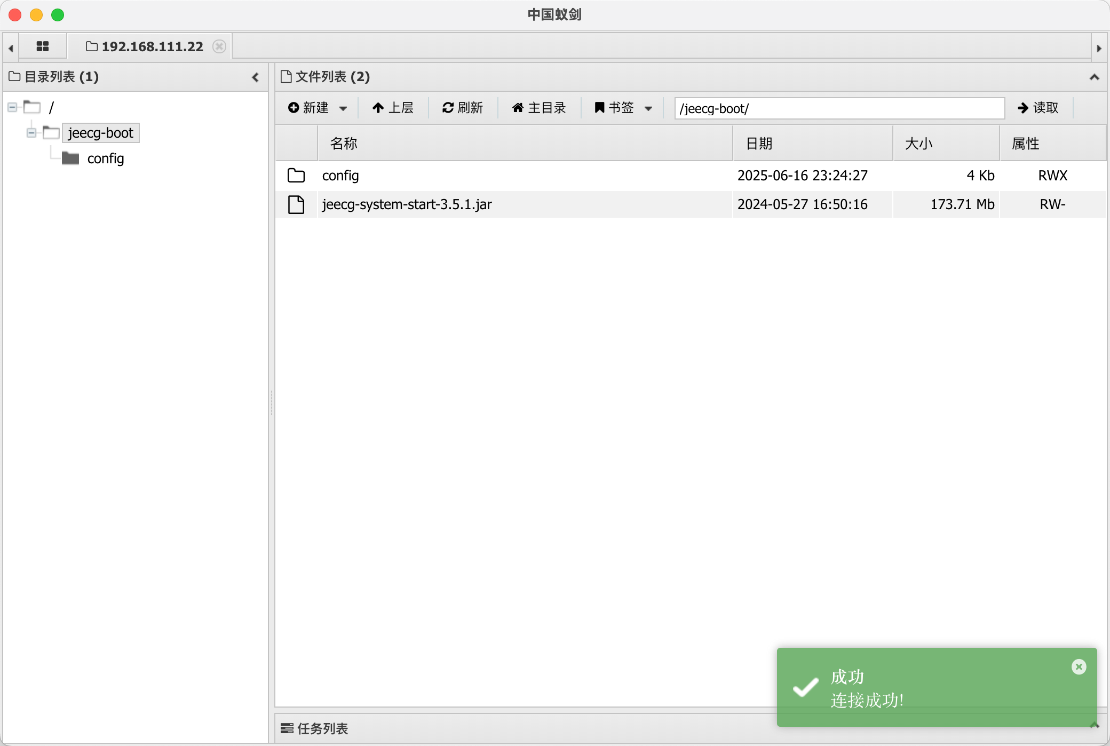Click the Refresh (刷新) button
The width and height of the screenshot is (1110, 746).
pyautogui.click(x=462, y=108)
